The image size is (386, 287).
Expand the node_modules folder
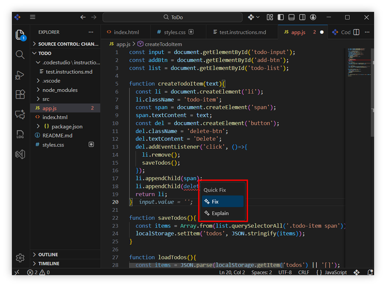click(x=60, y=90)
